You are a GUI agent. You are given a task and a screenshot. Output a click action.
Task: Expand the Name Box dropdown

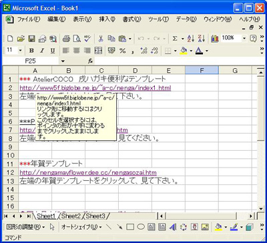pyautogui.click(x=63, y=61)
